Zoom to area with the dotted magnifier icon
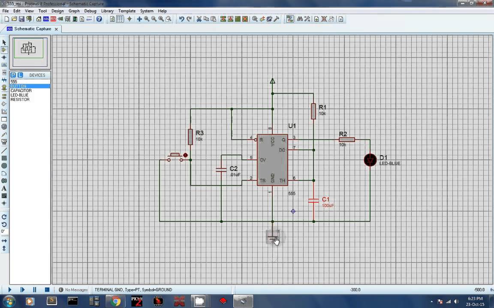The image size is (494, 308). [x=169, y=19]
